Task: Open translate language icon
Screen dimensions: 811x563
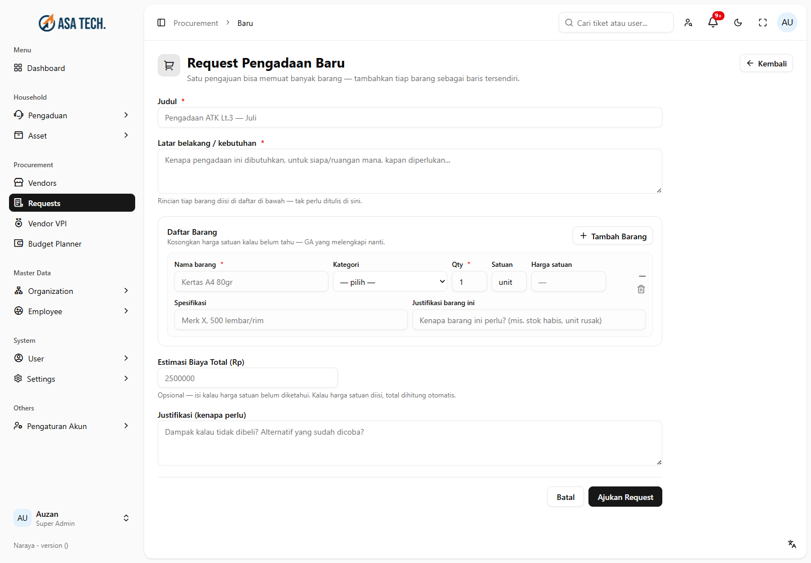Action: click(x=792, y=544)
